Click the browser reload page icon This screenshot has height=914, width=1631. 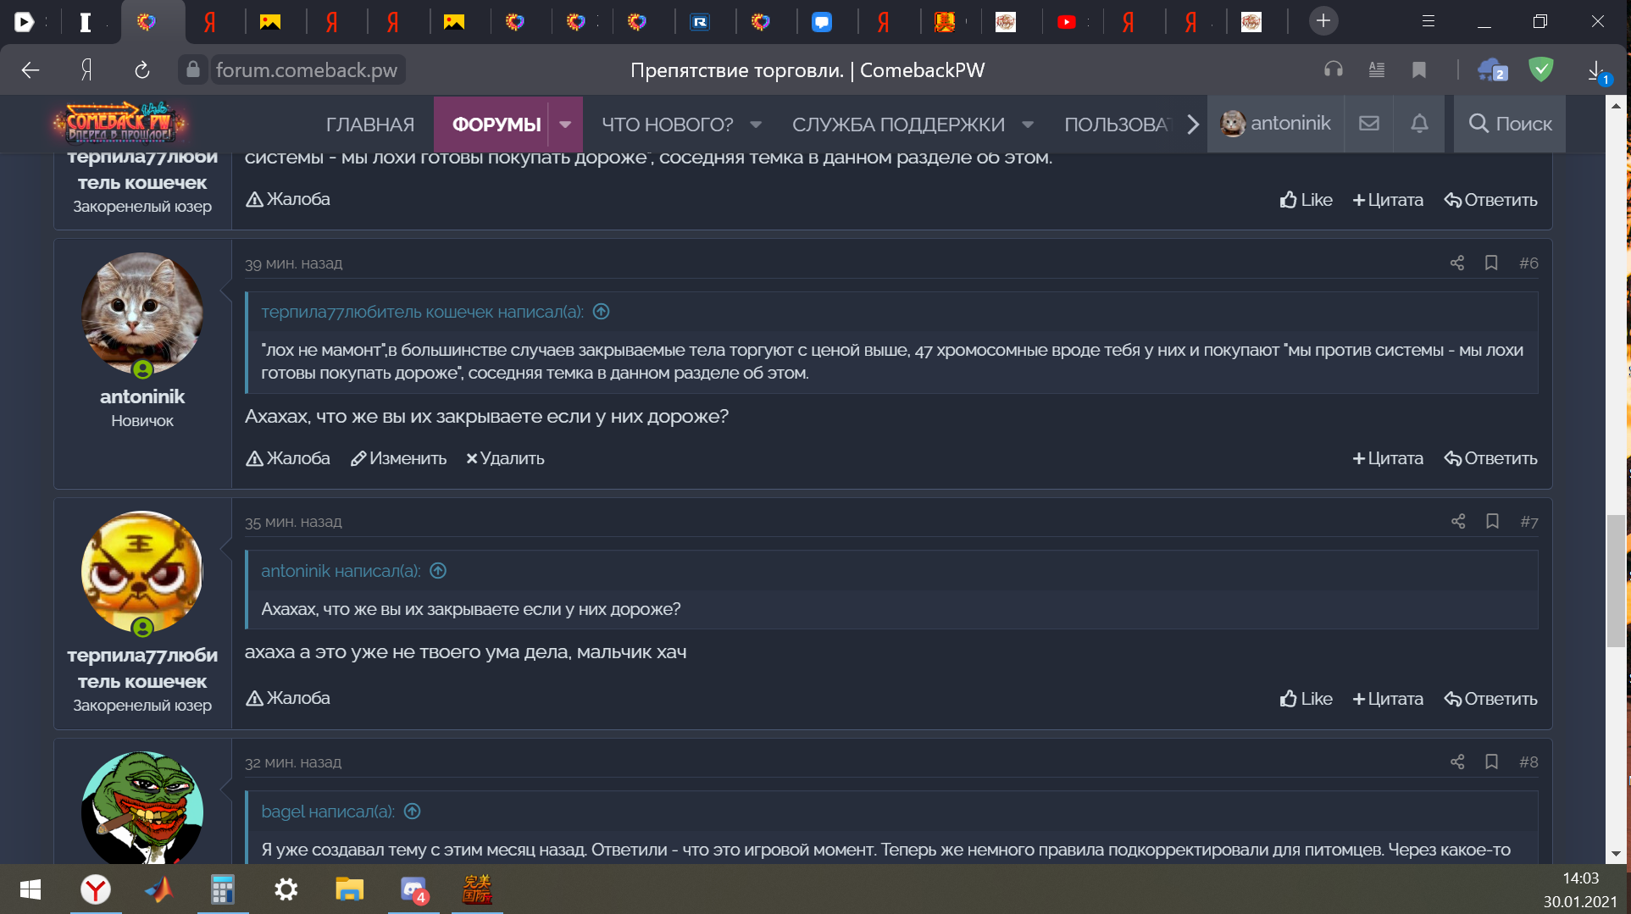coord(142,70)
